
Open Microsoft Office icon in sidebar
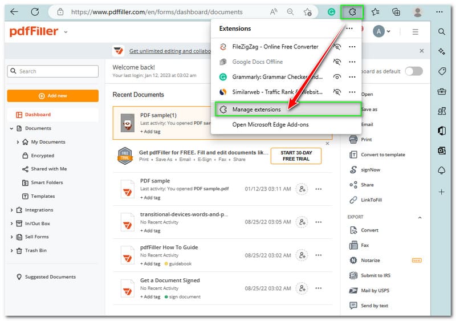click(x=442, y=131)
